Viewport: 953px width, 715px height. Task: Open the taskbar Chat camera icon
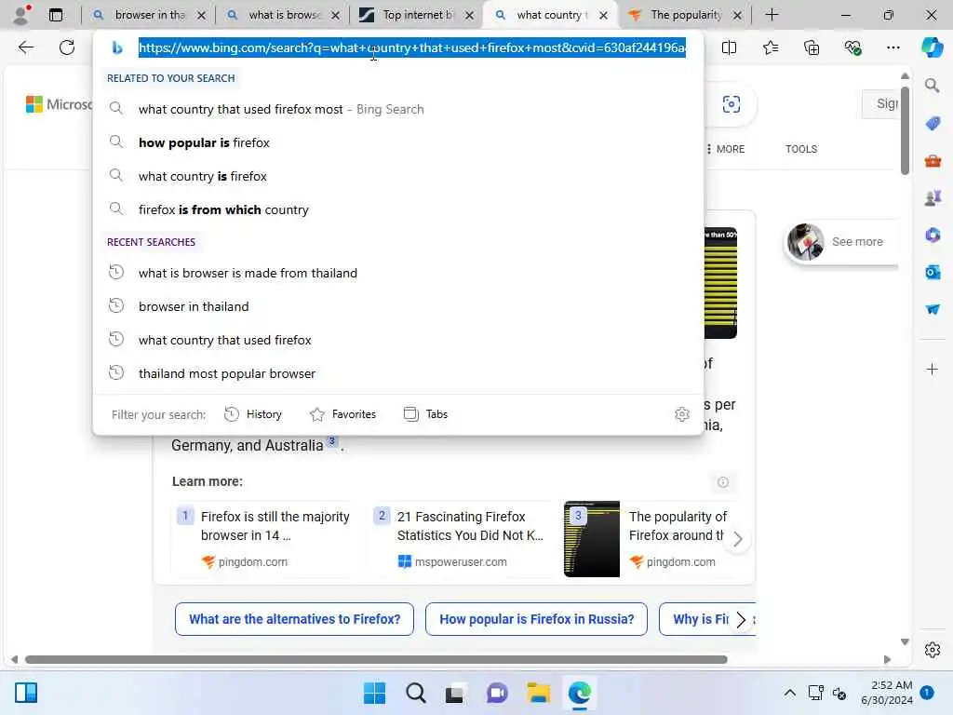point(497,693)
